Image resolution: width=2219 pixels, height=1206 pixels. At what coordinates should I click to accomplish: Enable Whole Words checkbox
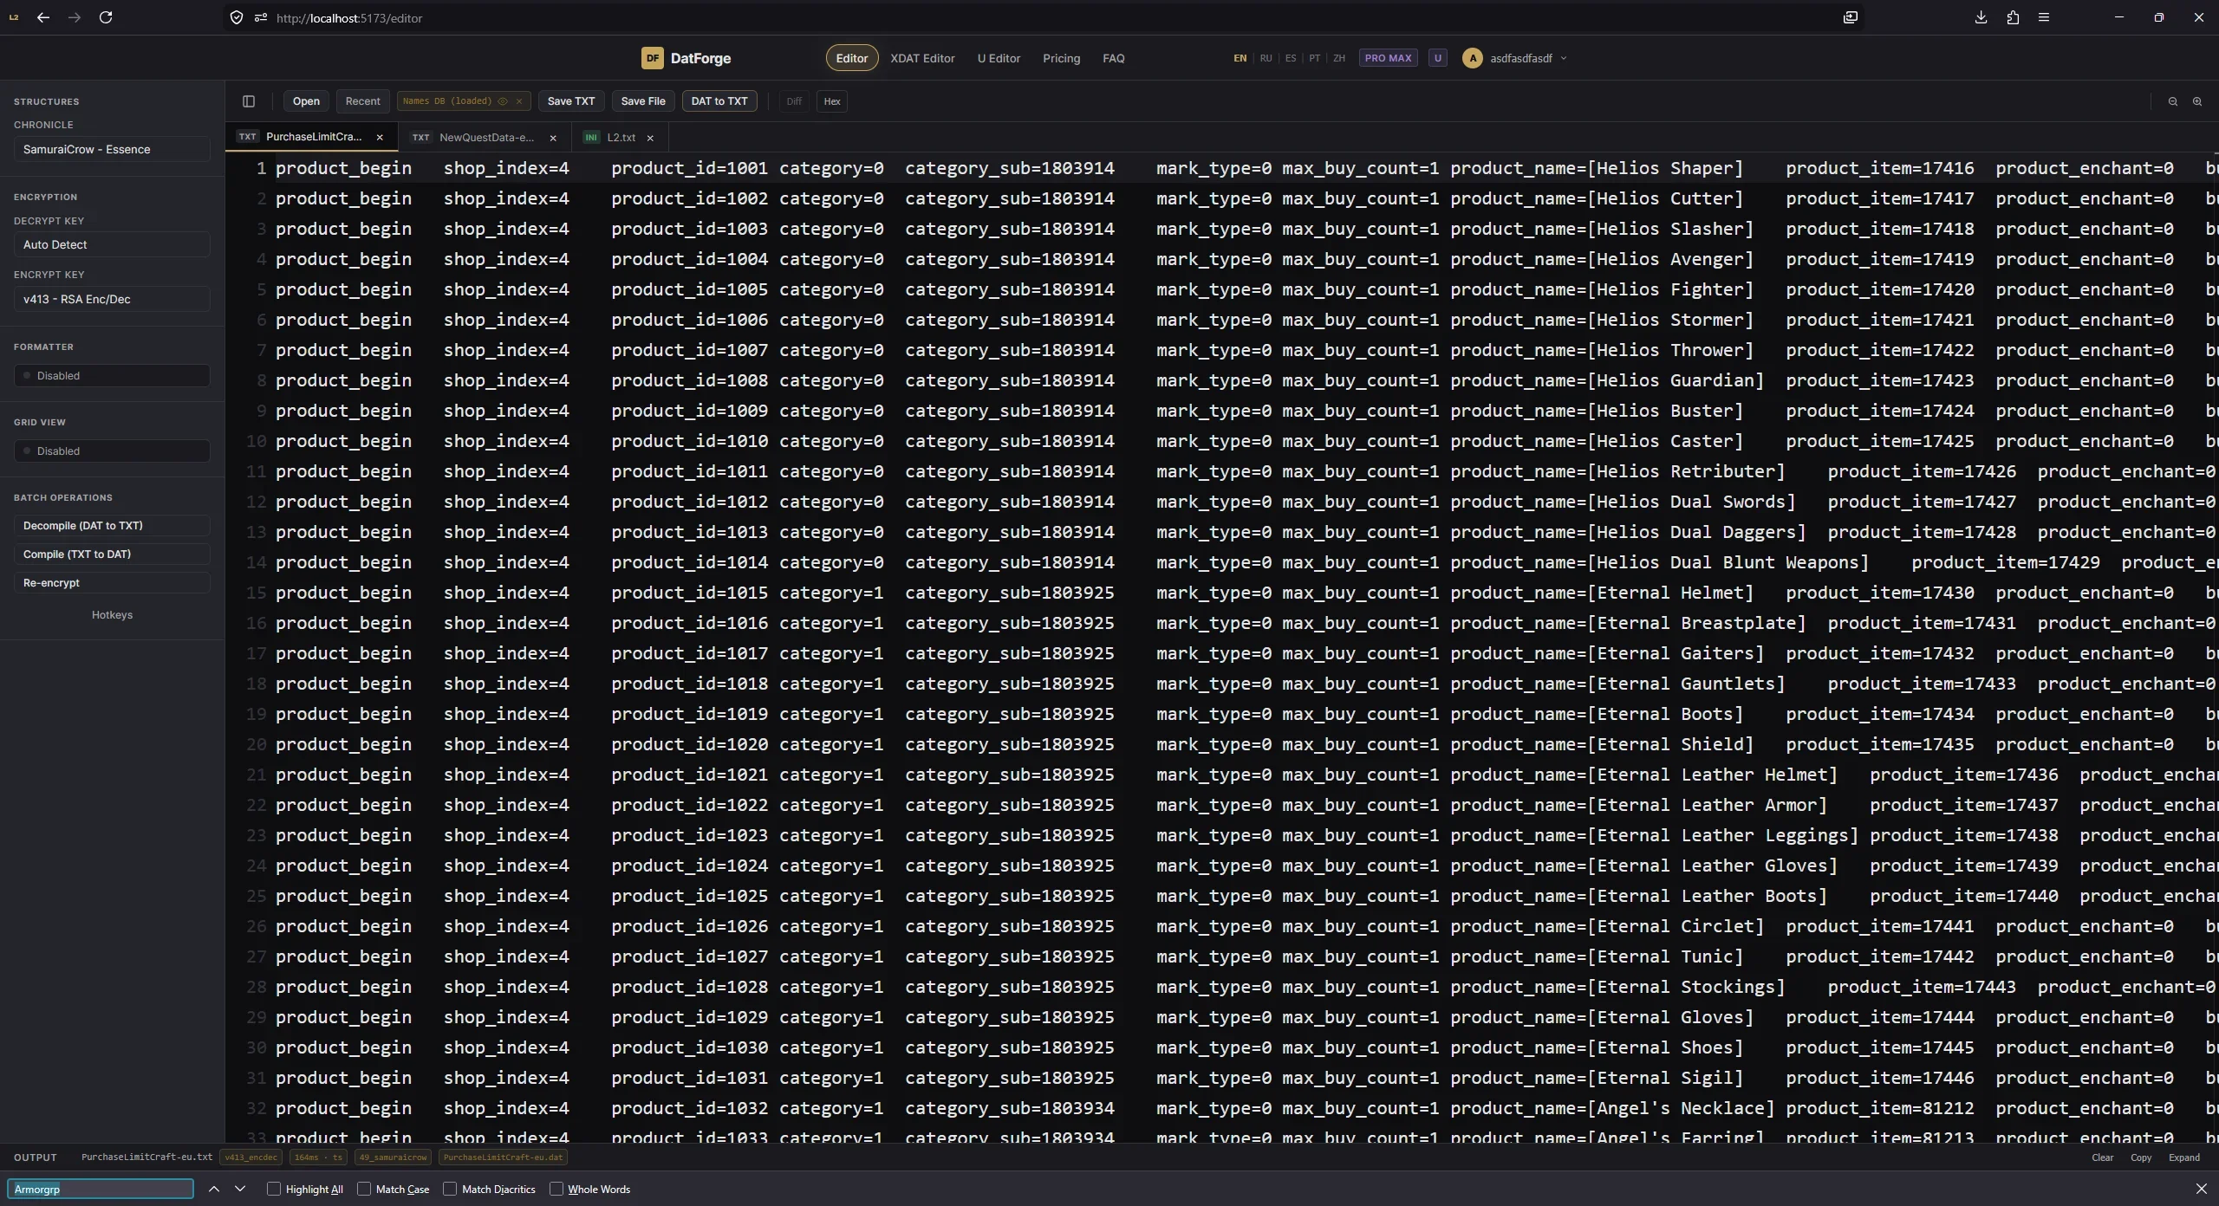[x=556, y=1189]
